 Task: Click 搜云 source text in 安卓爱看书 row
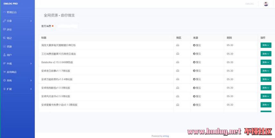tap(198, 105)
